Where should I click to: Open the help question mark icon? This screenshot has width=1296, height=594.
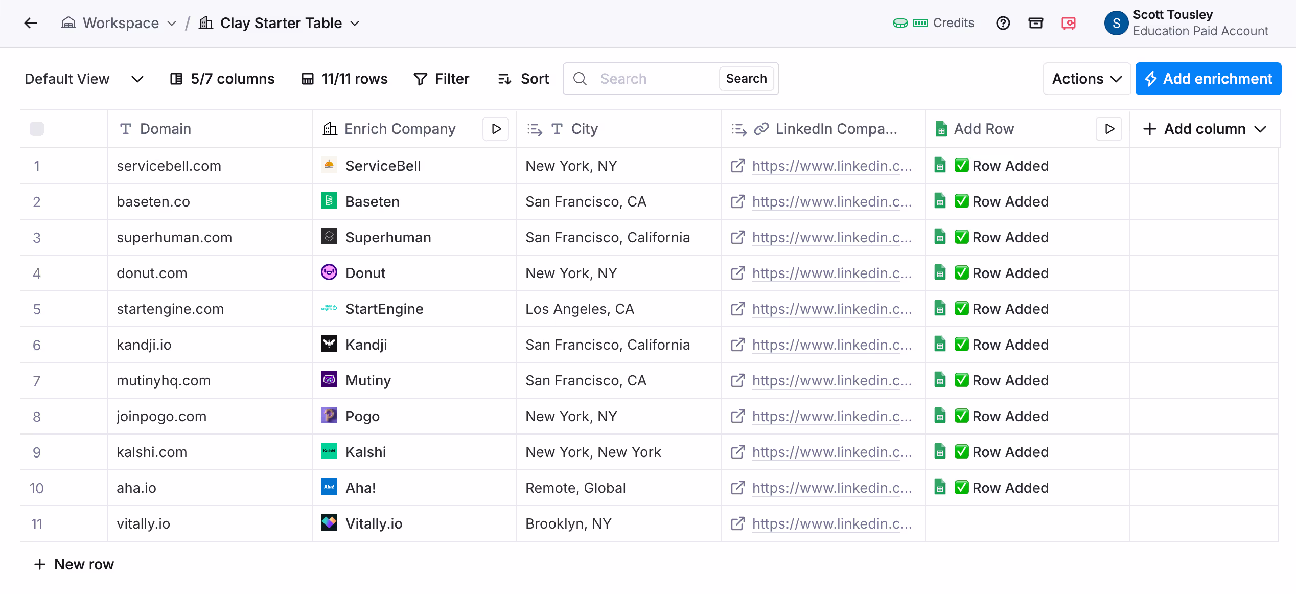pos(1003,23)
